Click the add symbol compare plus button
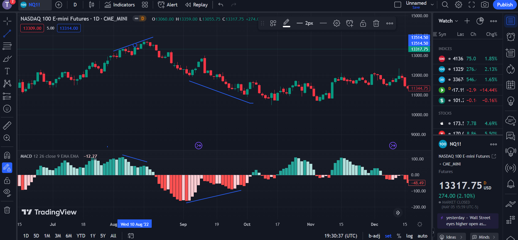This screenshot has width=518, height=240. point(59,5)
